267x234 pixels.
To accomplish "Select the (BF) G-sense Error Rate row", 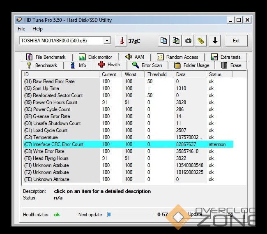I will [x=128, y=116].
